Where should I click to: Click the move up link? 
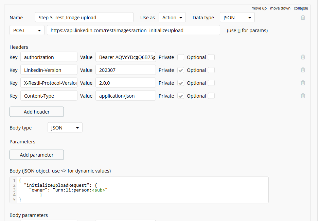pos(259,8)
